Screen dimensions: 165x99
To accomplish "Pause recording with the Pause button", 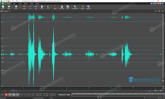I will coord(10,95).
